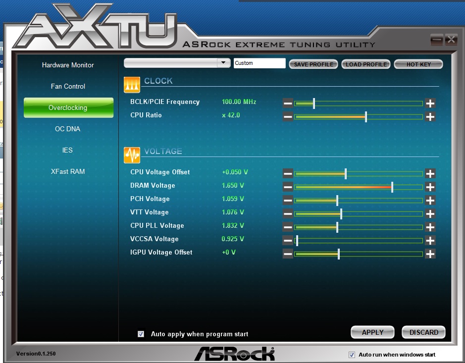This screenshot has width=465, height=363.
Task: Increase CPU PLL Voltage with plus icon
Action: click(x=430, y=227)
